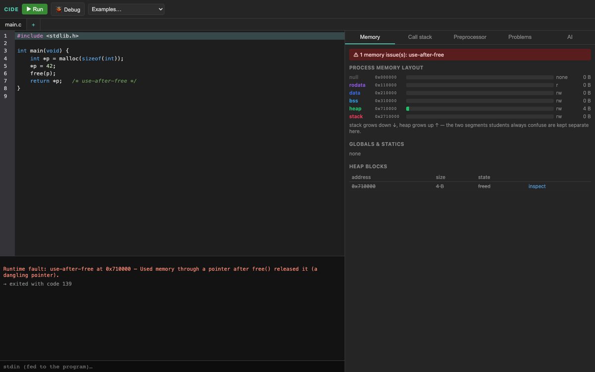595x372 pixels.
Task: Focus the stdin input field
Action: coord(172,367)
